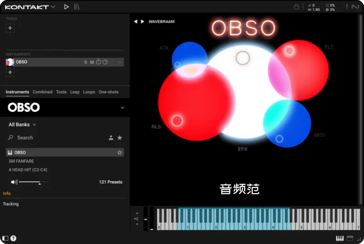Switch to the Combined tab
The width and height of the screenshot is (364, 244).
tap(42, 92)
